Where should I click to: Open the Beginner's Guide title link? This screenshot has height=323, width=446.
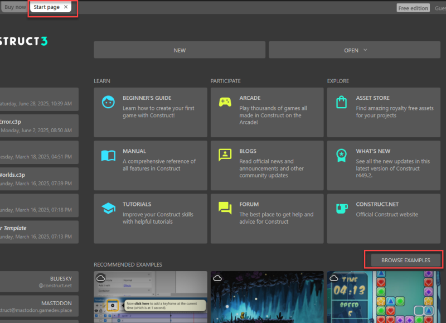pos(147,98)
